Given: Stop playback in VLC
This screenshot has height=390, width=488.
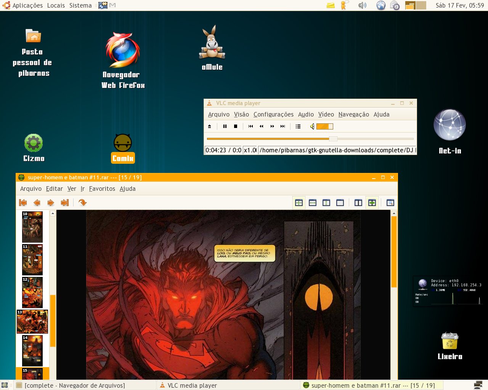Looking at the screenshot, I should (236, 126).
